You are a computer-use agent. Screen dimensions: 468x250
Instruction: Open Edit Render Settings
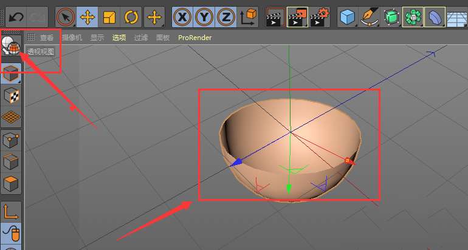319,17
